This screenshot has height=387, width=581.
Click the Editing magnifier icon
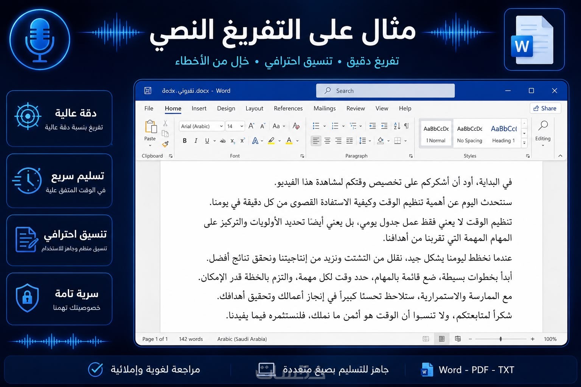tap(543, 125)
